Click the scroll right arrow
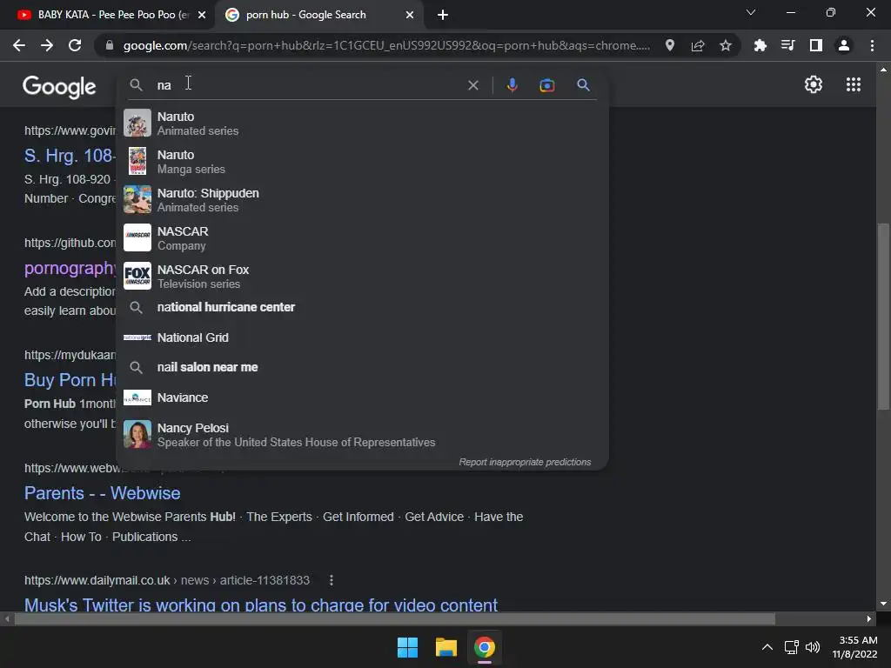Image resolution: width=891 pixels, height=668 pixels. coord(869,618)
